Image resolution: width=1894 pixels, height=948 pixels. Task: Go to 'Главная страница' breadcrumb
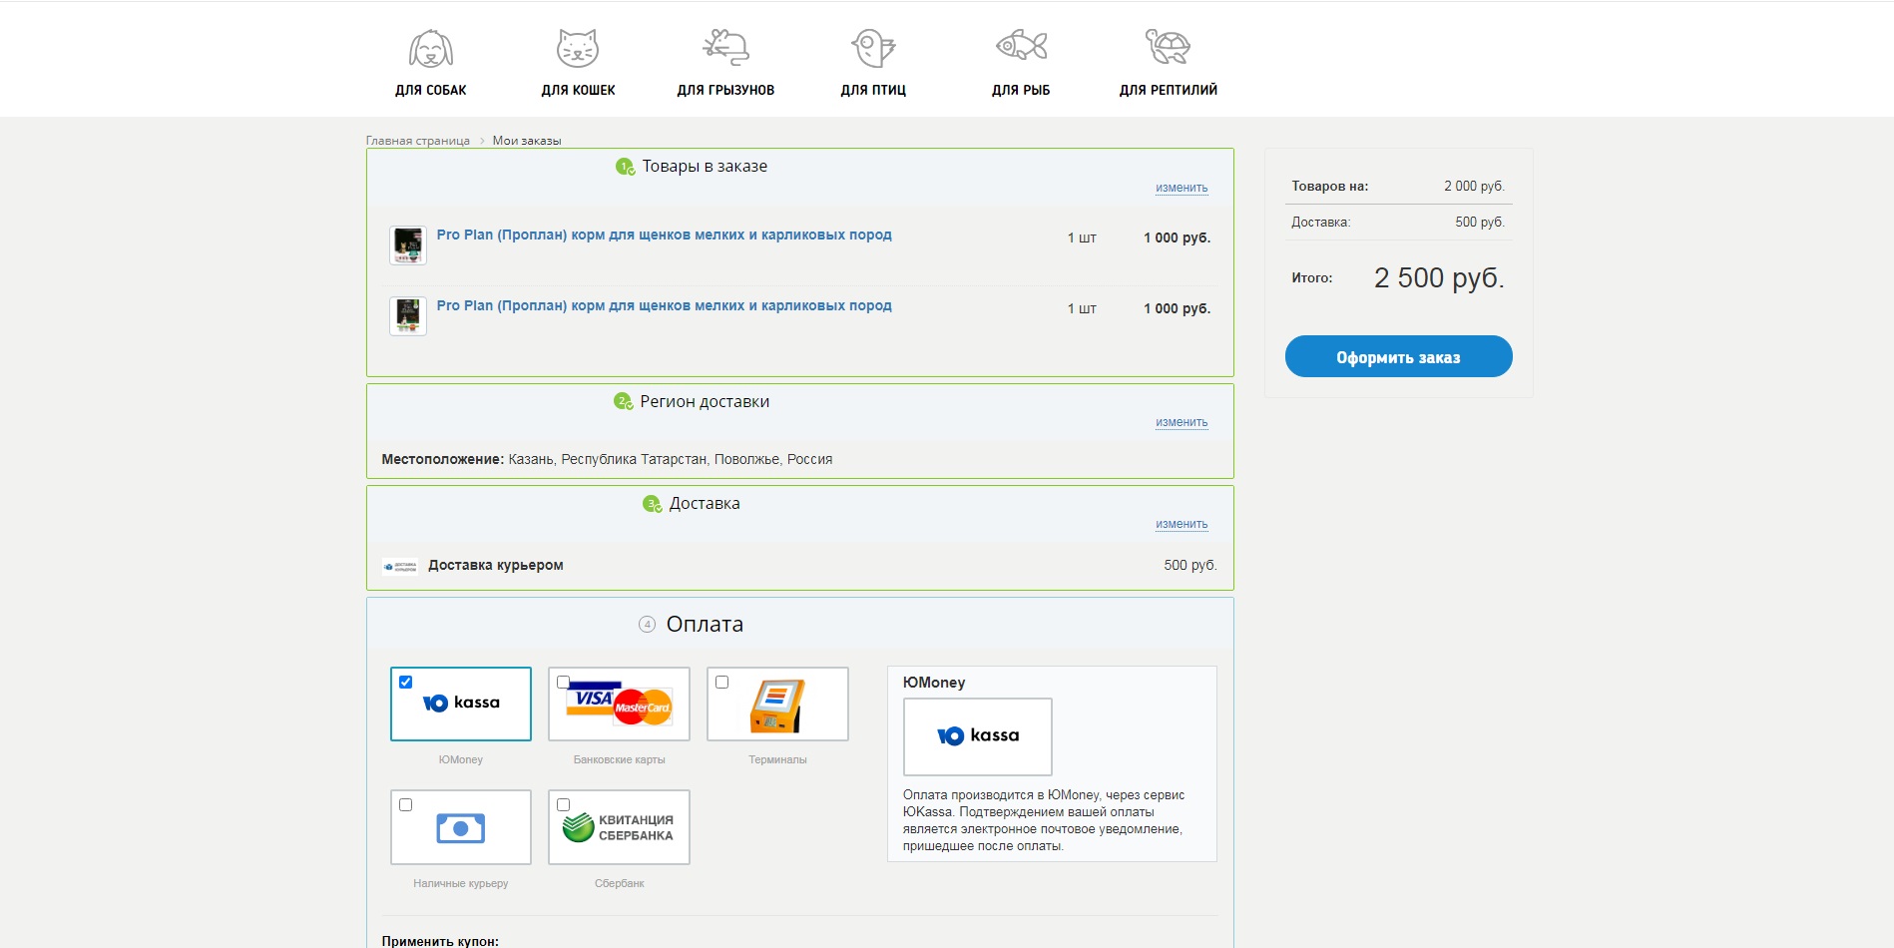pos(417,141)
